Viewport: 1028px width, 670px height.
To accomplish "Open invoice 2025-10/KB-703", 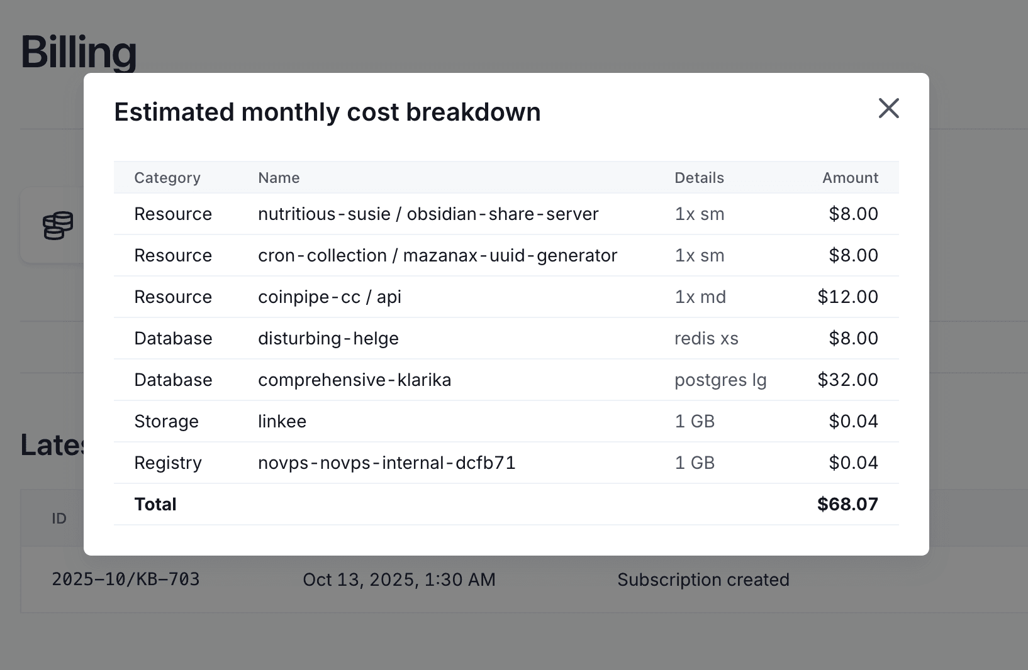I will click(x=126, y=579).
